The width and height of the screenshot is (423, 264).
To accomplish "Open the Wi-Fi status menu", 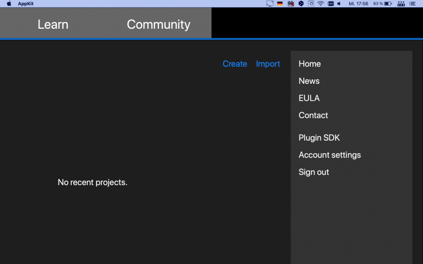I will [x=320, y=3].
